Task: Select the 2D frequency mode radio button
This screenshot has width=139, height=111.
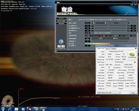Action: (93, 23)
